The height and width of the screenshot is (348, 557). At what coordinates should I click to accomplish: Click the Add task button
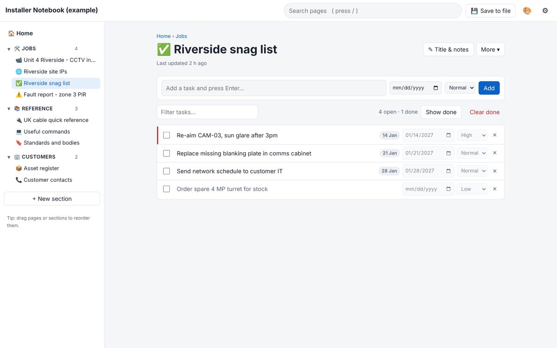pyautogui.click(x=489, y=88)
